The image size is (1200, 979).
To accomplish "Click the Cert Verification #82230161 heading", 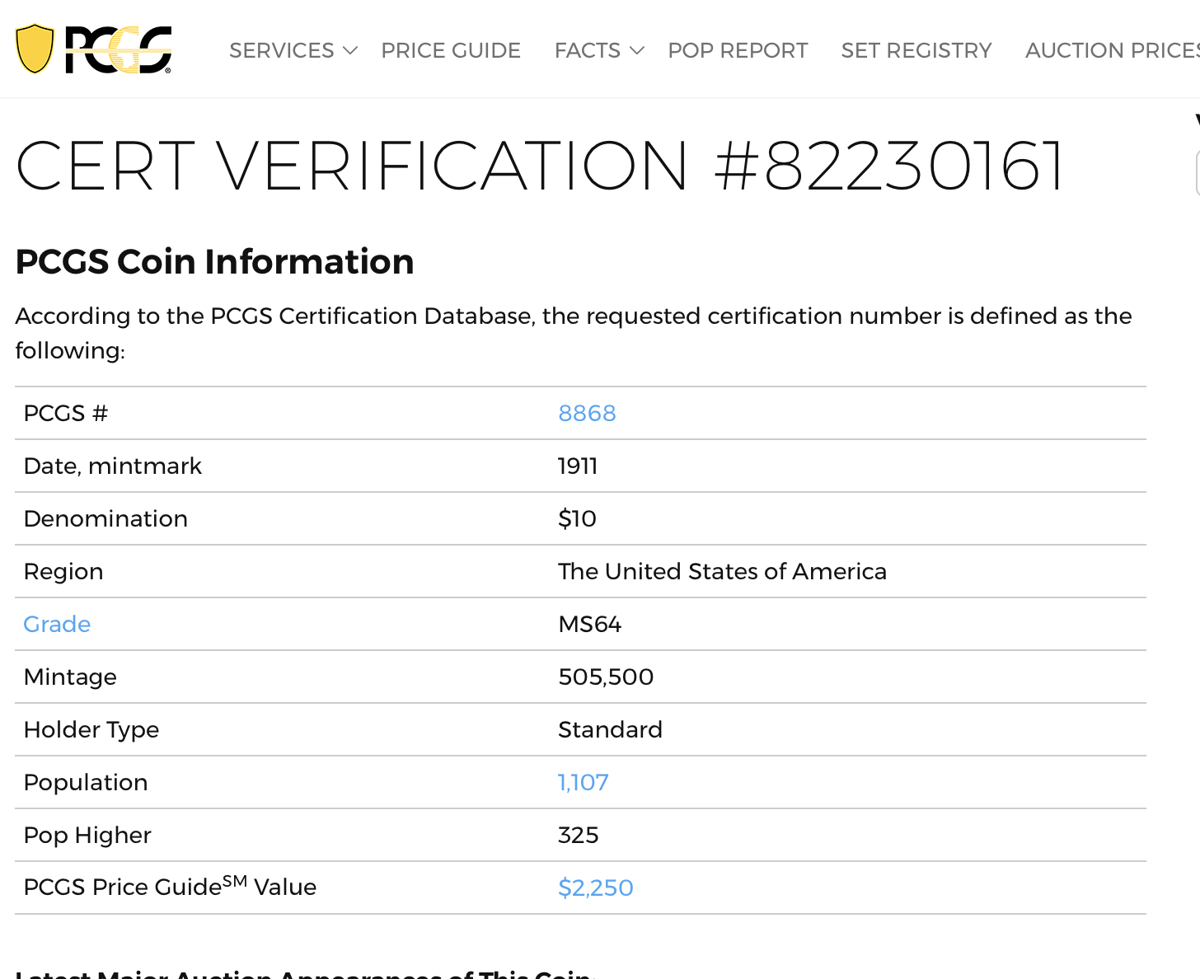I will coord(541,166).
